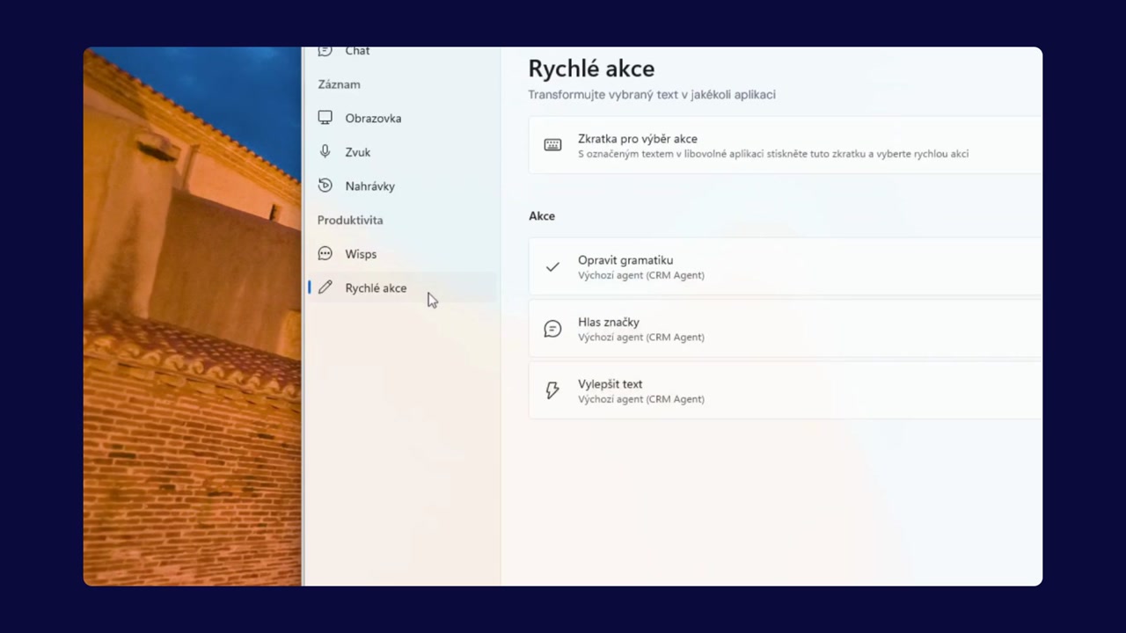Click the speech bubble icon beside Wisps
The image size is (1126, 633).
point(325,254)
